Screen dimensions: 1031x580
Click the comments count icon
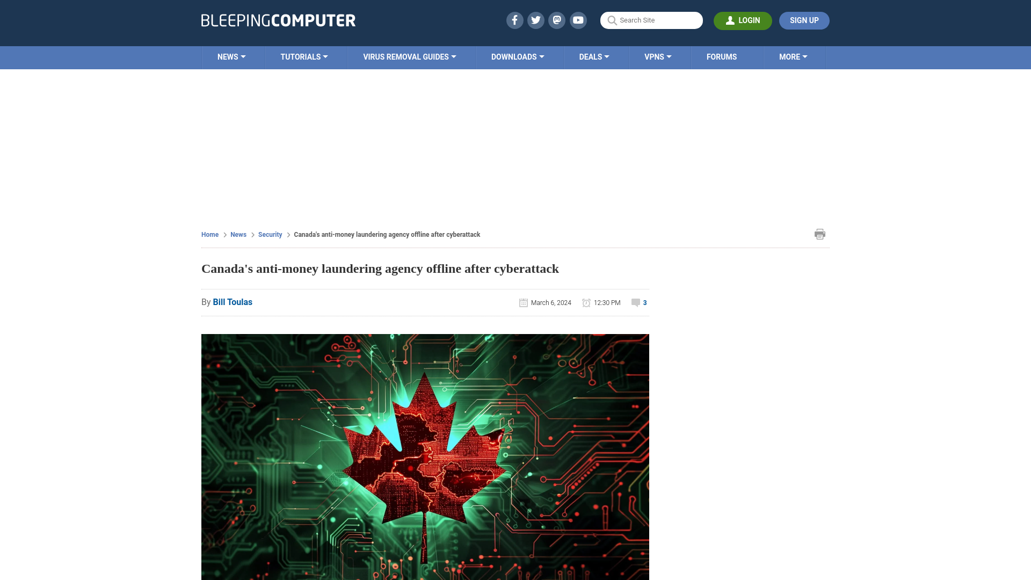635,302
